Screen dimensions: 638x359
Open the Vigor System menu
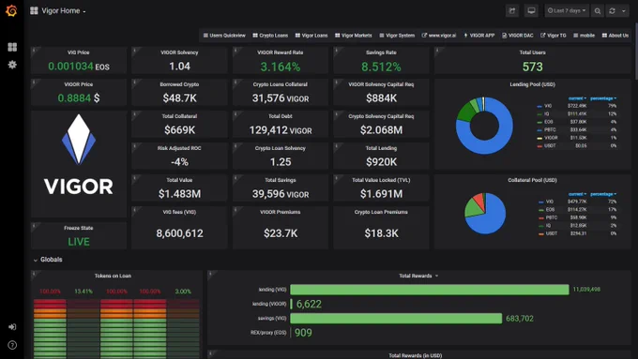(397, 36)
